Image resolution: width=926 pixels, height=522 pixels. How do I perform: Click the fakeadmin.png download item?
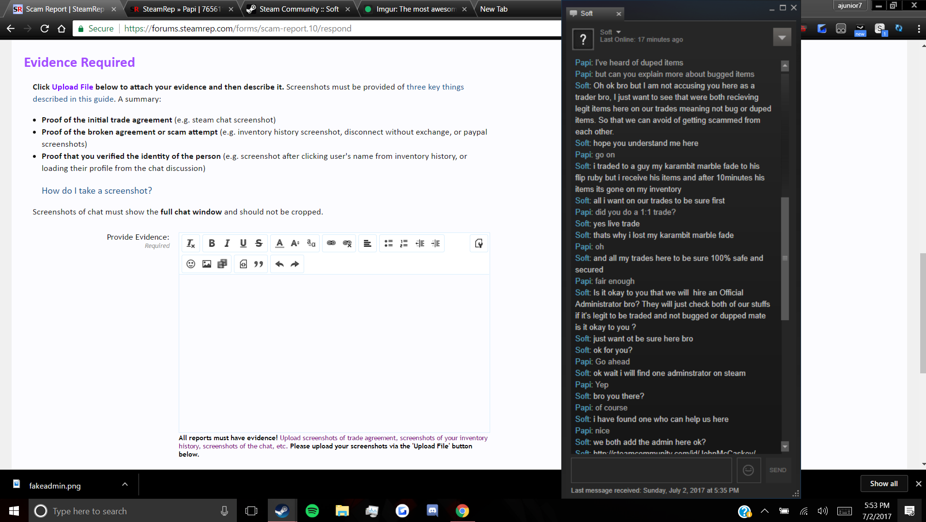(x=55, y=485)
